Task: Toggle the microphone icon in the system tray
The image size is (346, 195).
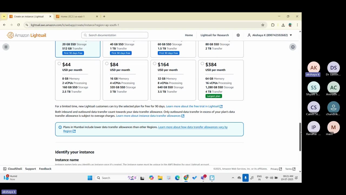Action: 245,178
